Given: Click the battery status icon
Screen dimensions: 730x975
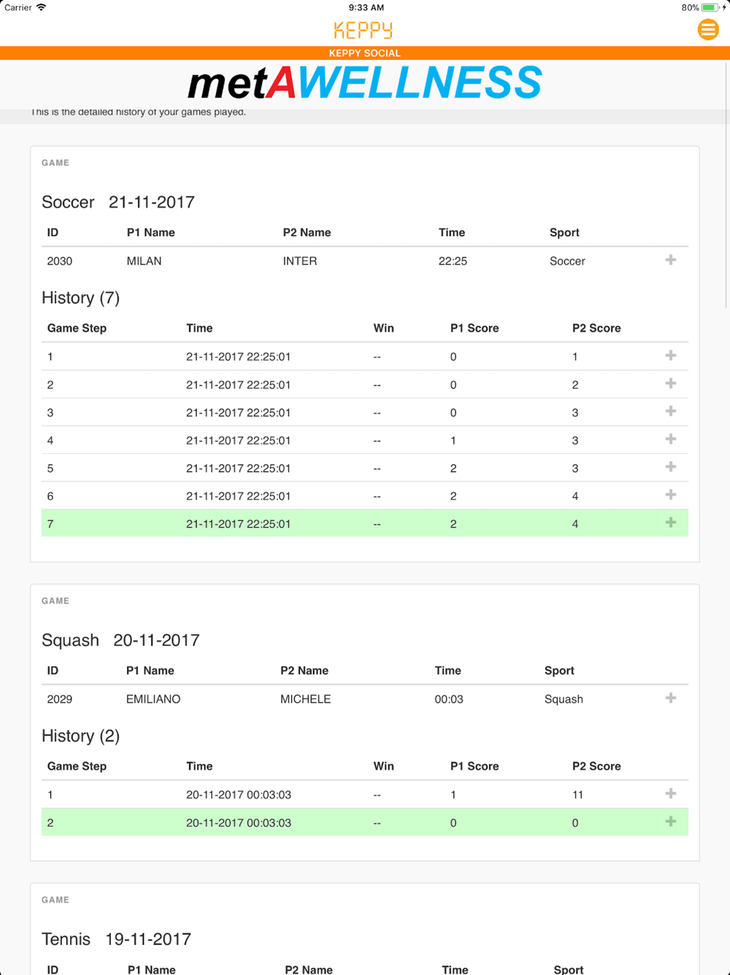Looking at the screenshot, I should tap(710, 7).
